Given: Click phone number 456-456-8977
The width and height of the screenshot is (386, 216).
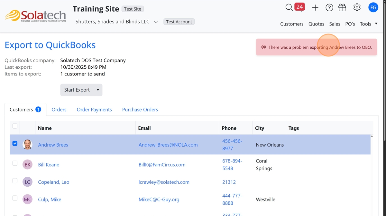Looking at the screenshot, I should 232,145.
